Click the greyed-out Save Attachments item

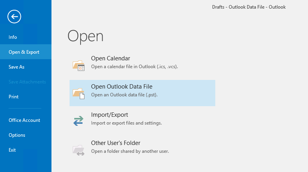27,82
